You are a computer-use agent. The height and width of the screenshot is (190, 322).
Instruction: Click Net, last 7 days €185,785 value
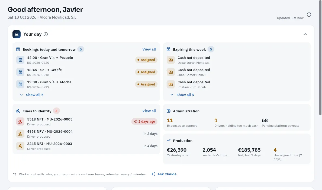point(249,150)
